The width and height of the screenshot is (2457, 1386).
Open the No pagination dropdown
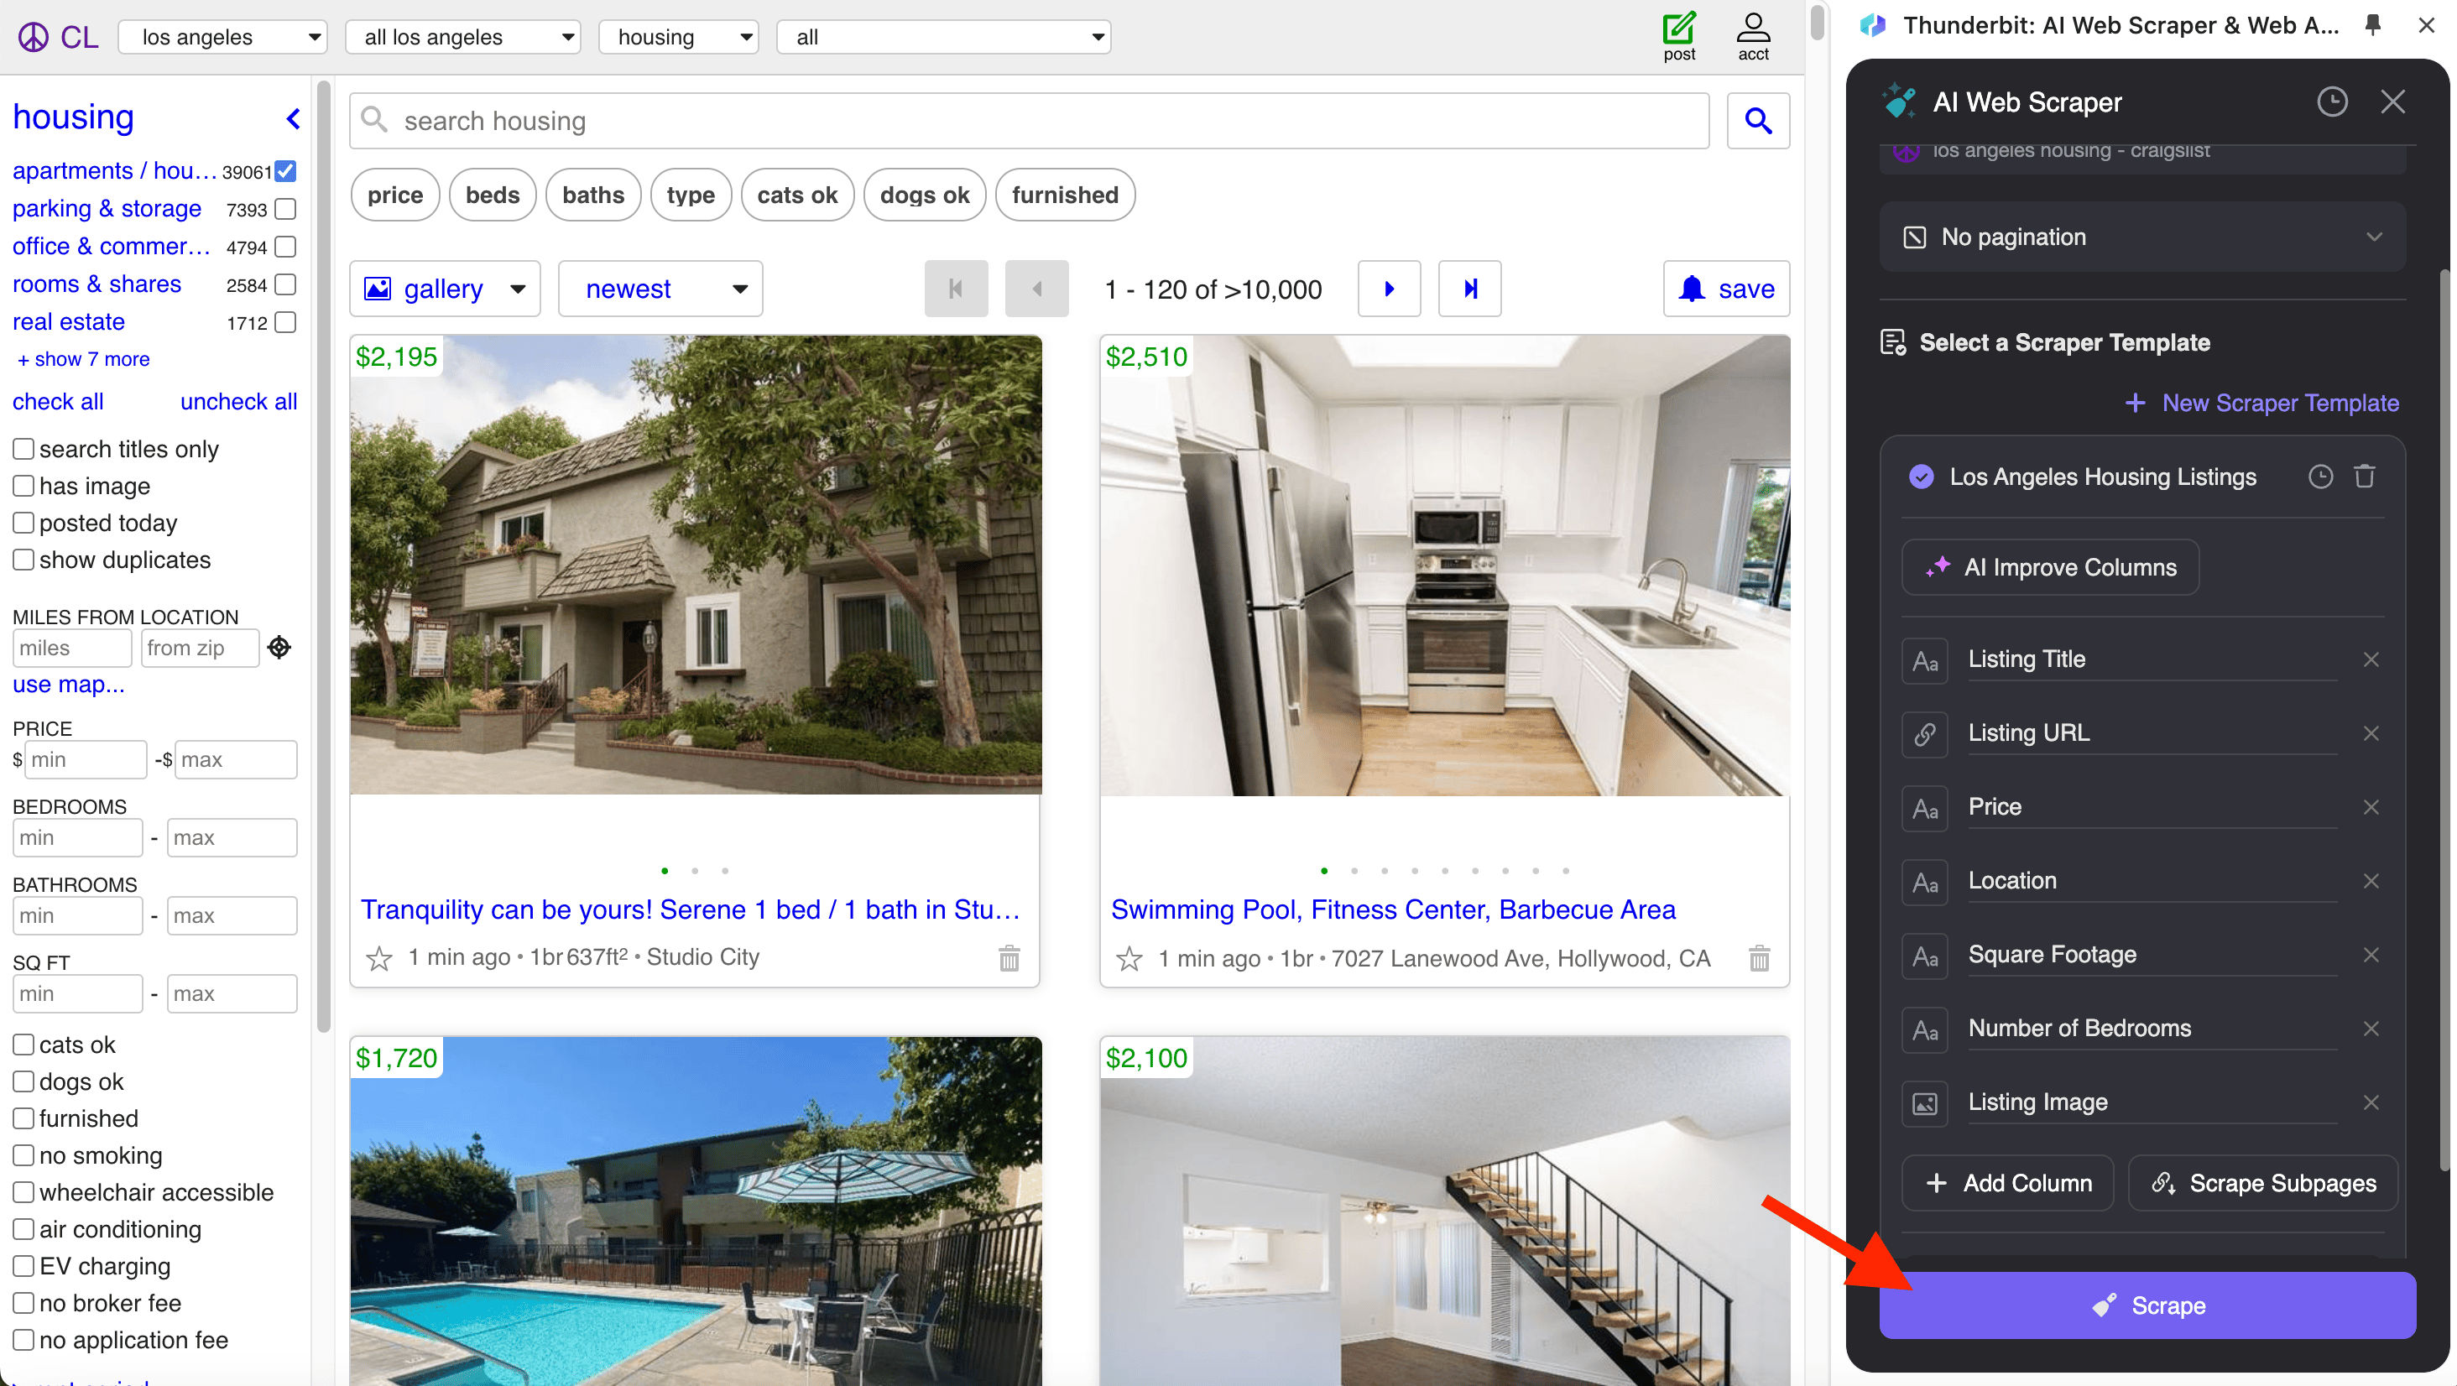[2141, 237]
